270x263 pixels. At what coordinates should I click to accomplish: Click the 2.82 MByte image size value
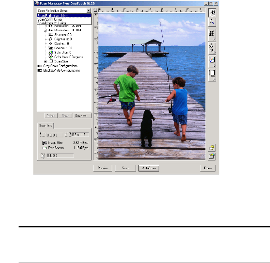click(81, 143)
